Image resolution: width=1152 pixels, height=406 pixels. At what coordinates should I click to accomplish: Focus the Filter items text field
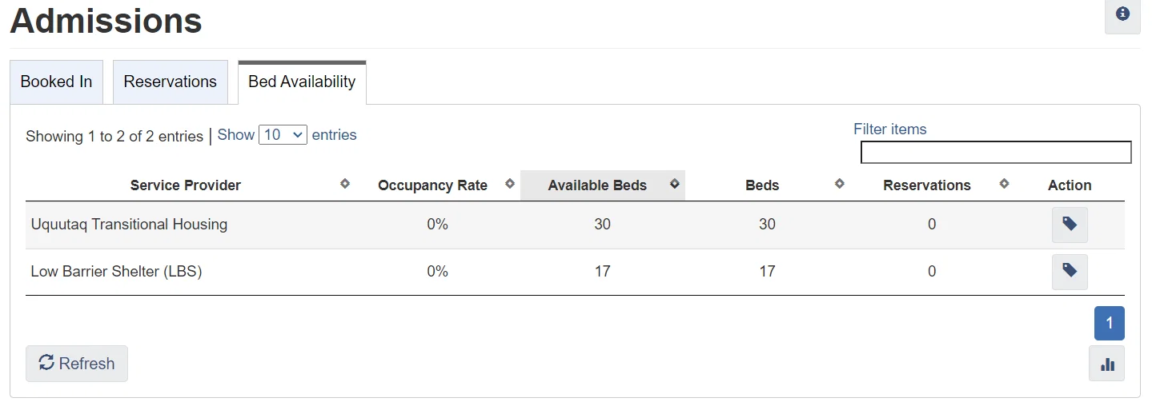[996, 153]
